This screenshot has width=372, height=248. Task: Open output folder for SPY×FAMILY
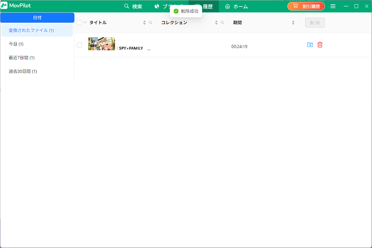click(310, 45)
